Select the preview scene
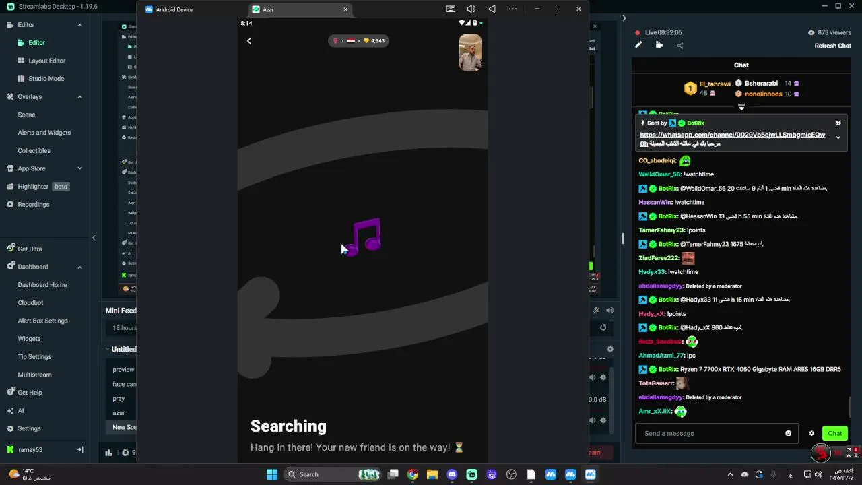 [x=123, y=370]
